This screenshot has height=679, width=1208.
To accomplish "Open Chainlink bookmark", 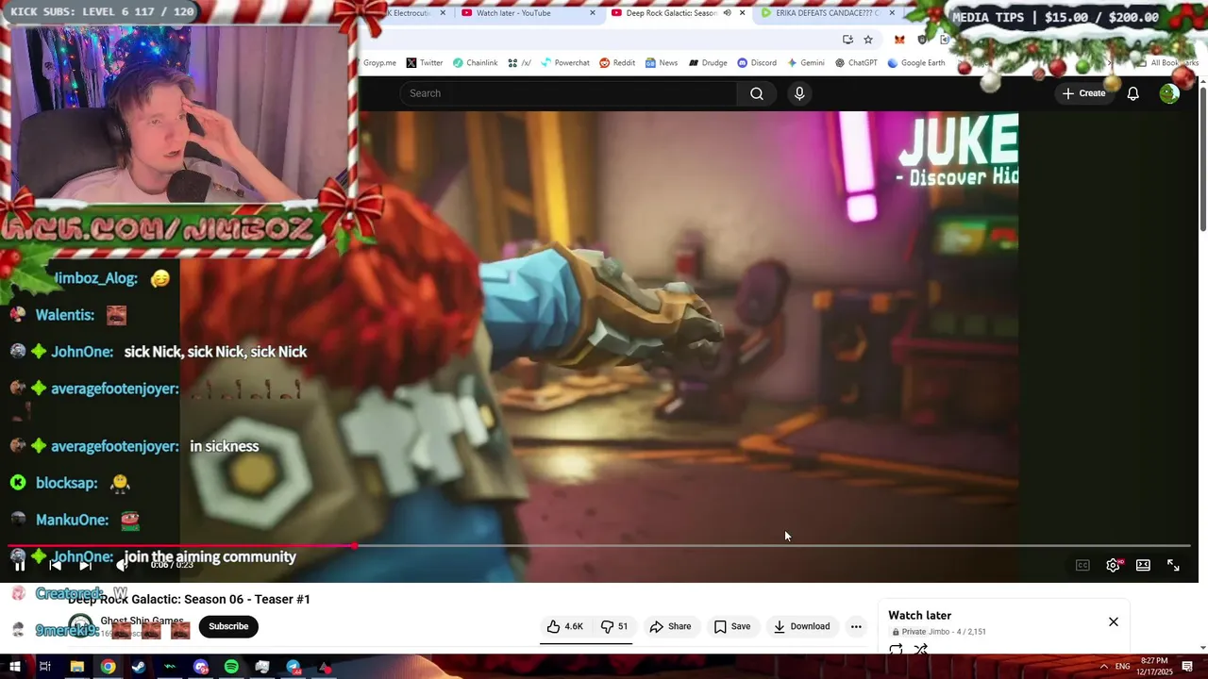I will 475,63.
